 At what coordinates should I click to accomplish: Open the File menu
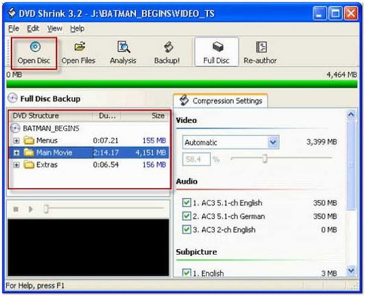point(13,29)
